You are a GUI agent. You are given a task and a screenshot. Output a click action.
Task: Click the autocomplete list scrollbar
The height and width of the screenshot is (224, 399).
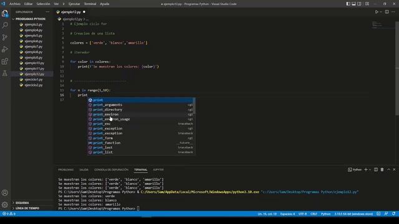click(194, 106)
